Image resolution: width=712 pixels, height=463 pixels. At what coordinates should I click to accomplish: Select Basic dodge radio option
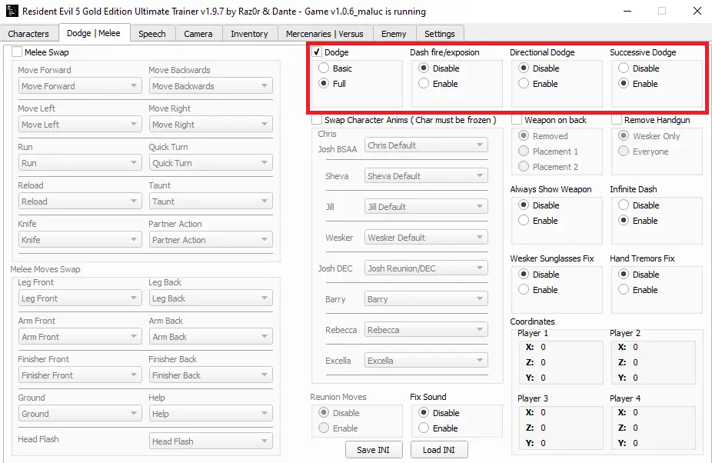pos(324,68)
